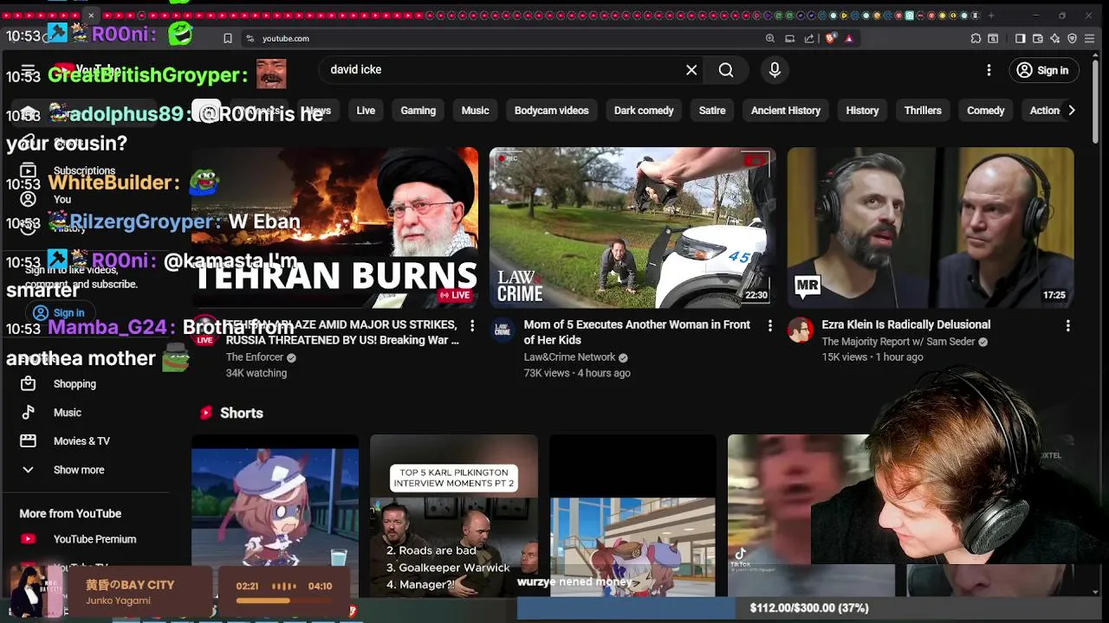Open the Brave Wallet icon
This screenshot has width=1109, height=623.
[1037, 38]
